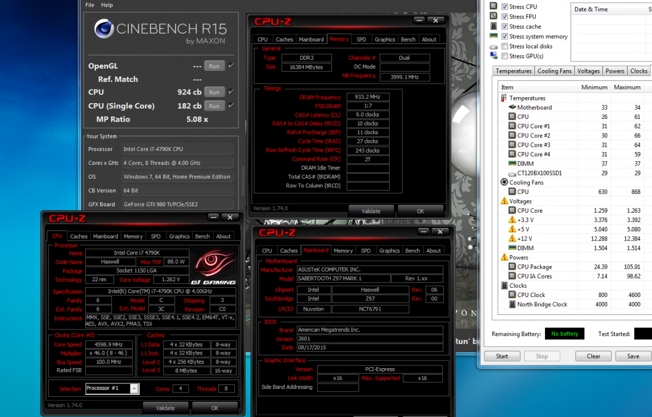Click the chip icon beside CPU Clock
This screenshot has height=417, width=652.
click(512, 295)
